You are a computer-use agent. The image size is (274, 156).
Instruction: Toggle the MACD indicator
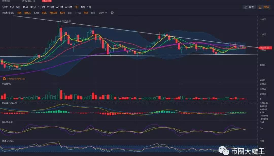pos(53,13)
